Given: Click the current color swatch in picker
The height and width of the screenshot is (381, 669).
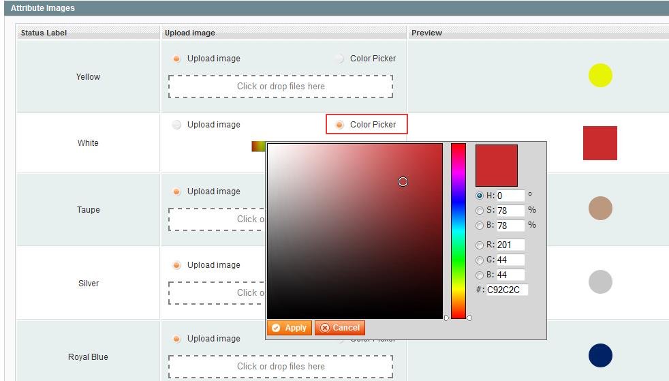Looking at the screenshot, I should [x=496, y=166].
